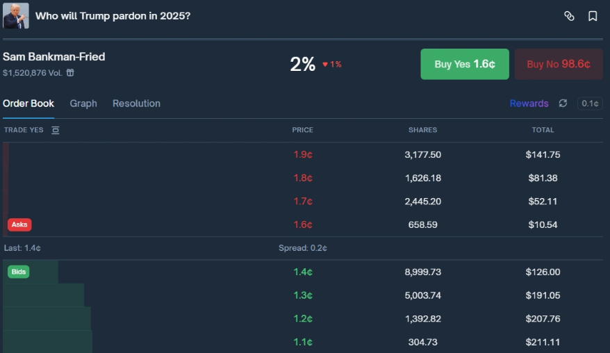Toggle the TRADE YES side selector
Screen dimensions: 610x353
[24, 130]
